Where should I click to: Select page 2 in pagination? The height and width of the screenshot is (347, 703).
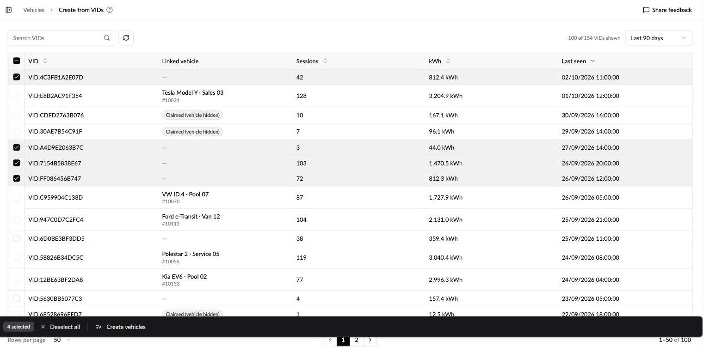pos(357,340)
